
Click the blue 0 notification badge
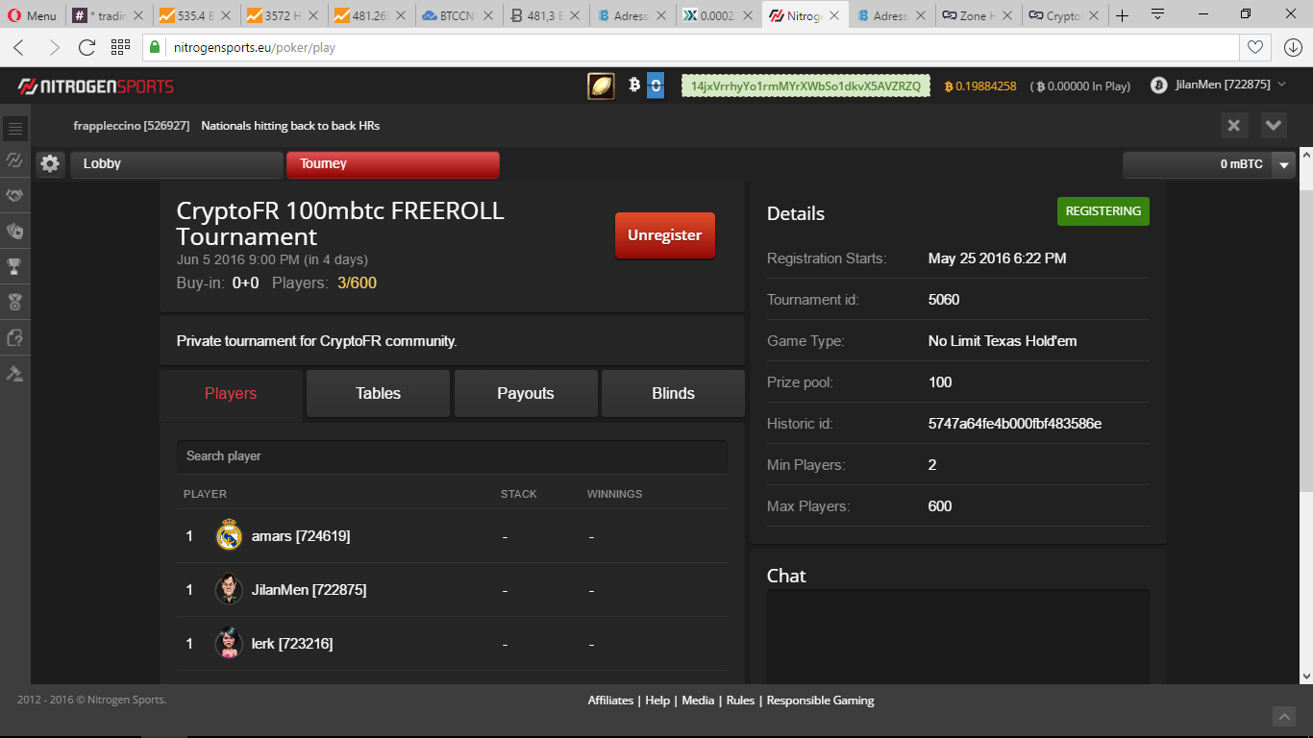(656, 86)
